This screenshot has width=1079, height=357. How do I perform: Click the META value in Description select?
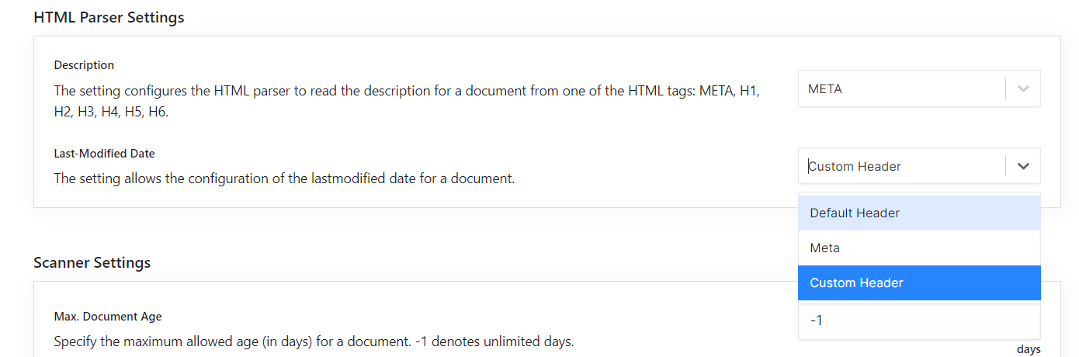[x=825, y=88]
